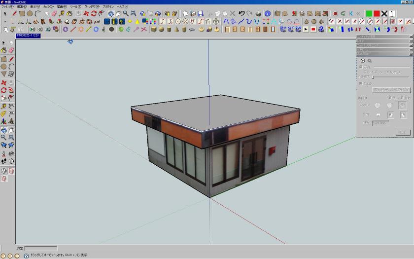Click the Zoom magnifier tool in top toolbar

pos(126,13)
